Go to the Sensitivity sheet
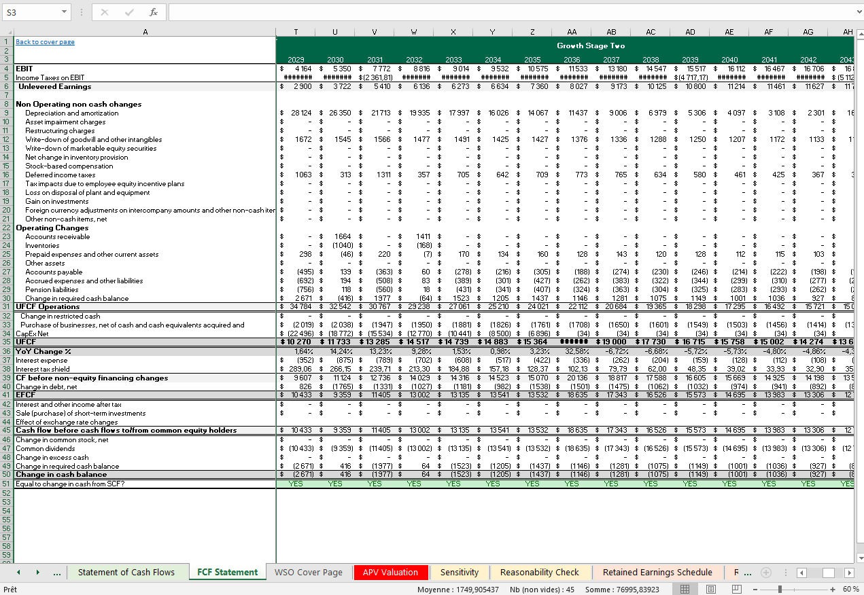Screen dimensions: 864x595 coord(460,573)
